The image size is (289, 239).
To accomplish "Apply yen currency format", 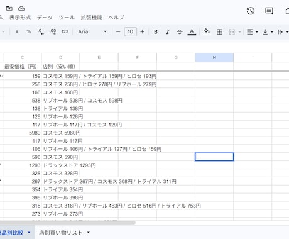I will click(17, 31).
